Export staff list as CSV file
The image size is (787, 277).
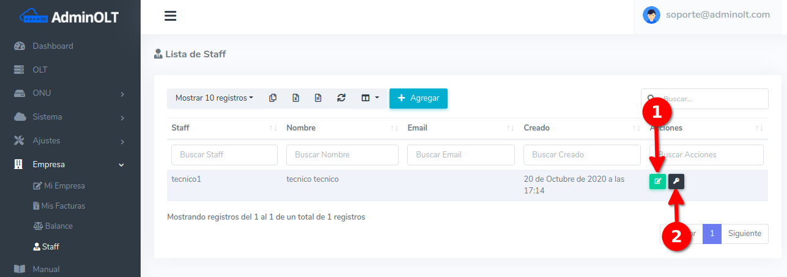pos(318,98)
